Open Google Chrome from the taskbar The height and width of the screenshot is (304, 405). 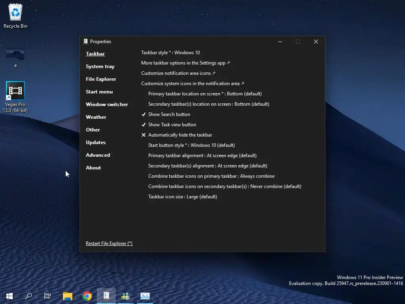pyautogui.click(x=87, y=296)
